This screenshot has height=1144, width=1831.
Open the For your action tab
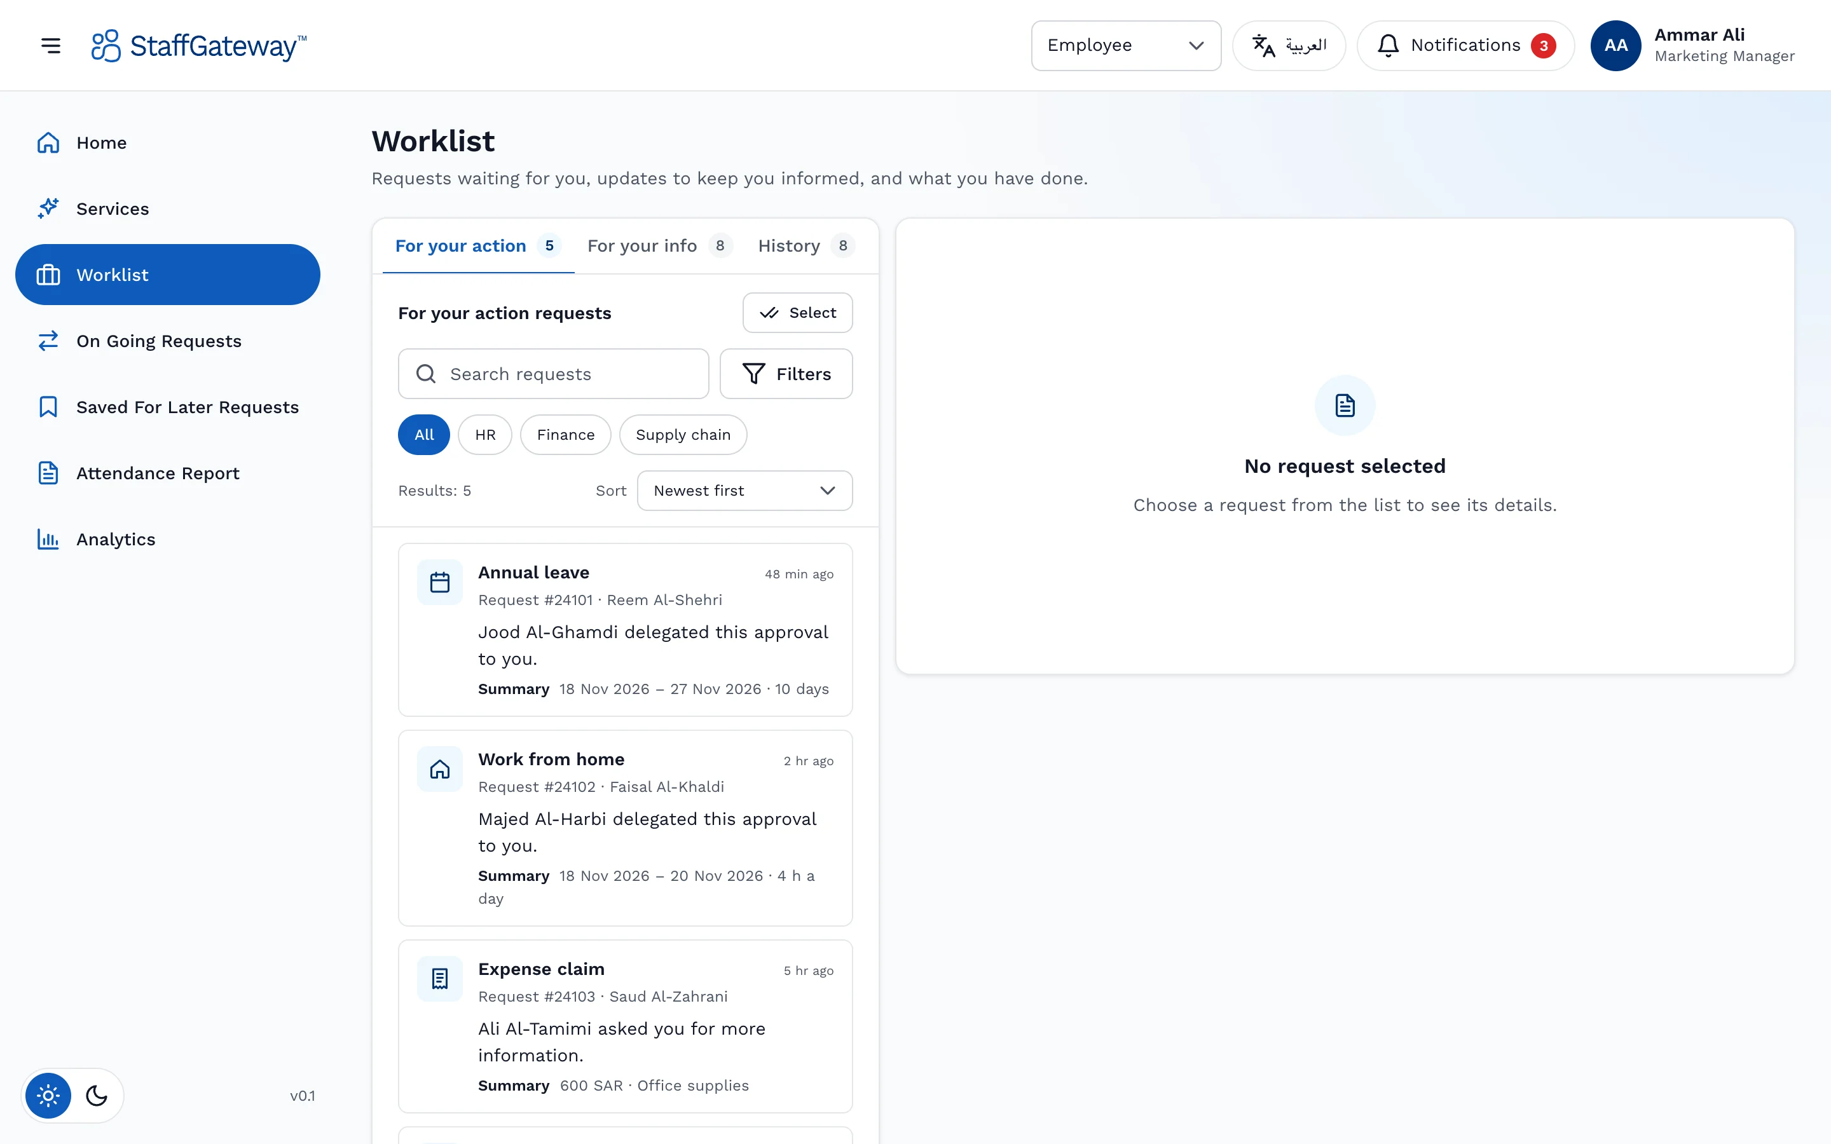pos(478,246)
